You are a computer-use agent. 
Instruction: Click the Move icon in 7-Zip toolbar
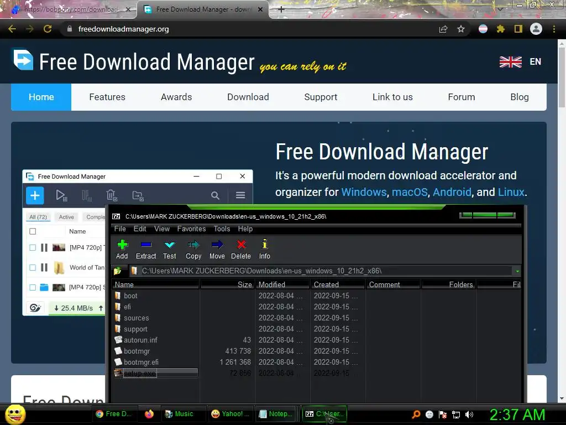[217, 250]
